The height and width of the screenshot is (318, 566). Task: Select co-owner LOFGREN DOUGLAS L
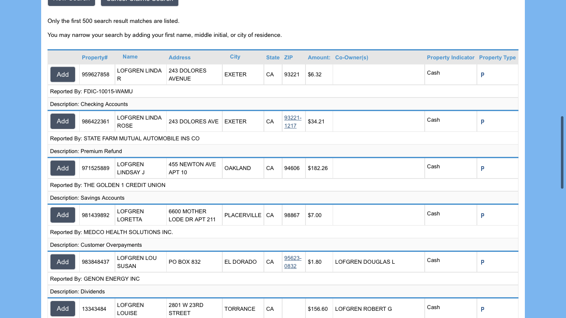click(x=365, y=262)
